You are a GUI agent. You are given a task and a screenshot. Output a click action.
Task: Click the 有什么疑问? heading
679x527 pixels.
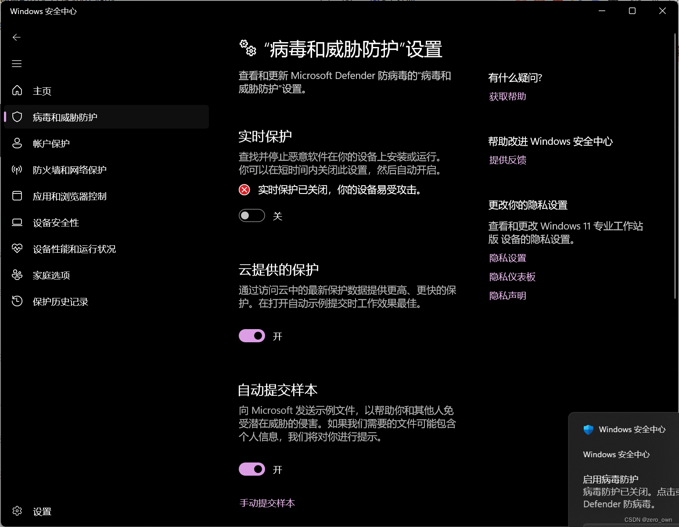pos(515,78)
